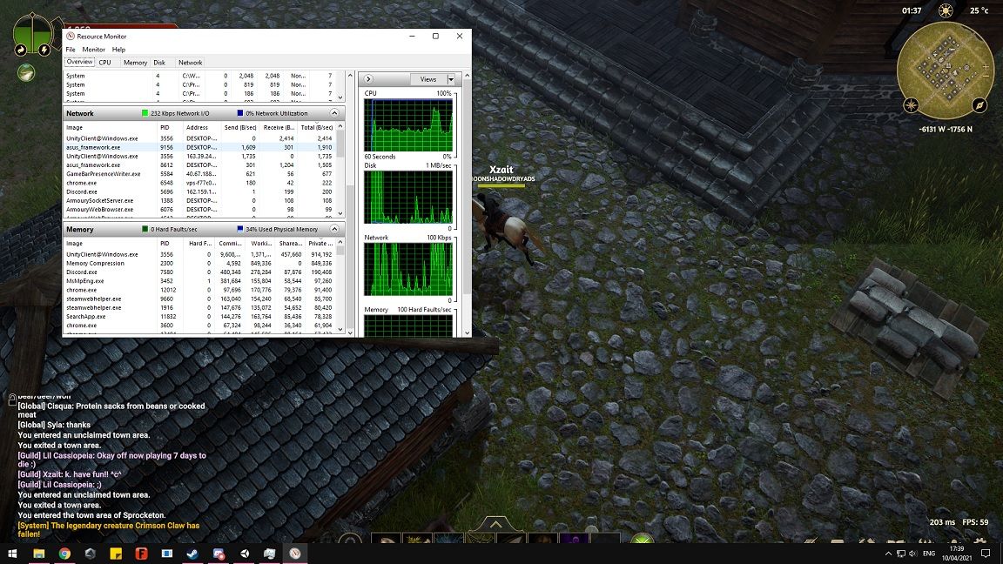Select the CPU usage graph
This screenshot has width=1003, height=564.
point(408,124)
